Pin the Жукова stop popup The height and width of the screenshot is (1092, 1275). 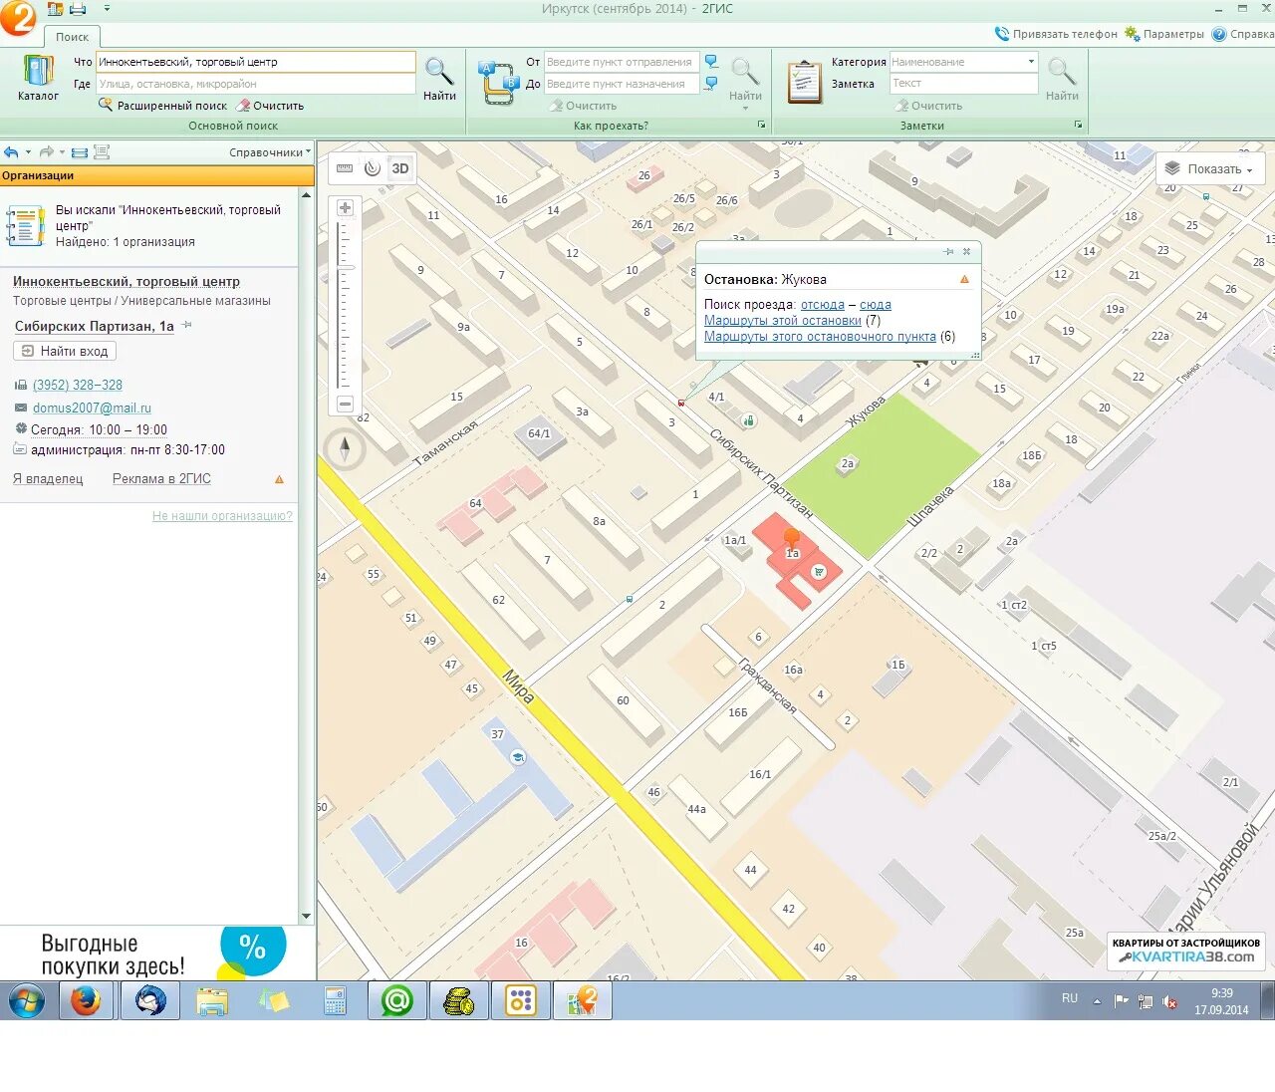tap(948, 251)
